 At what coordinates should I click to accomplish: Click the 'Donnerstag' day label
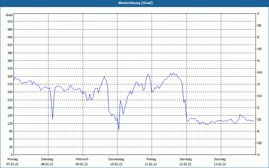[116, 159]
